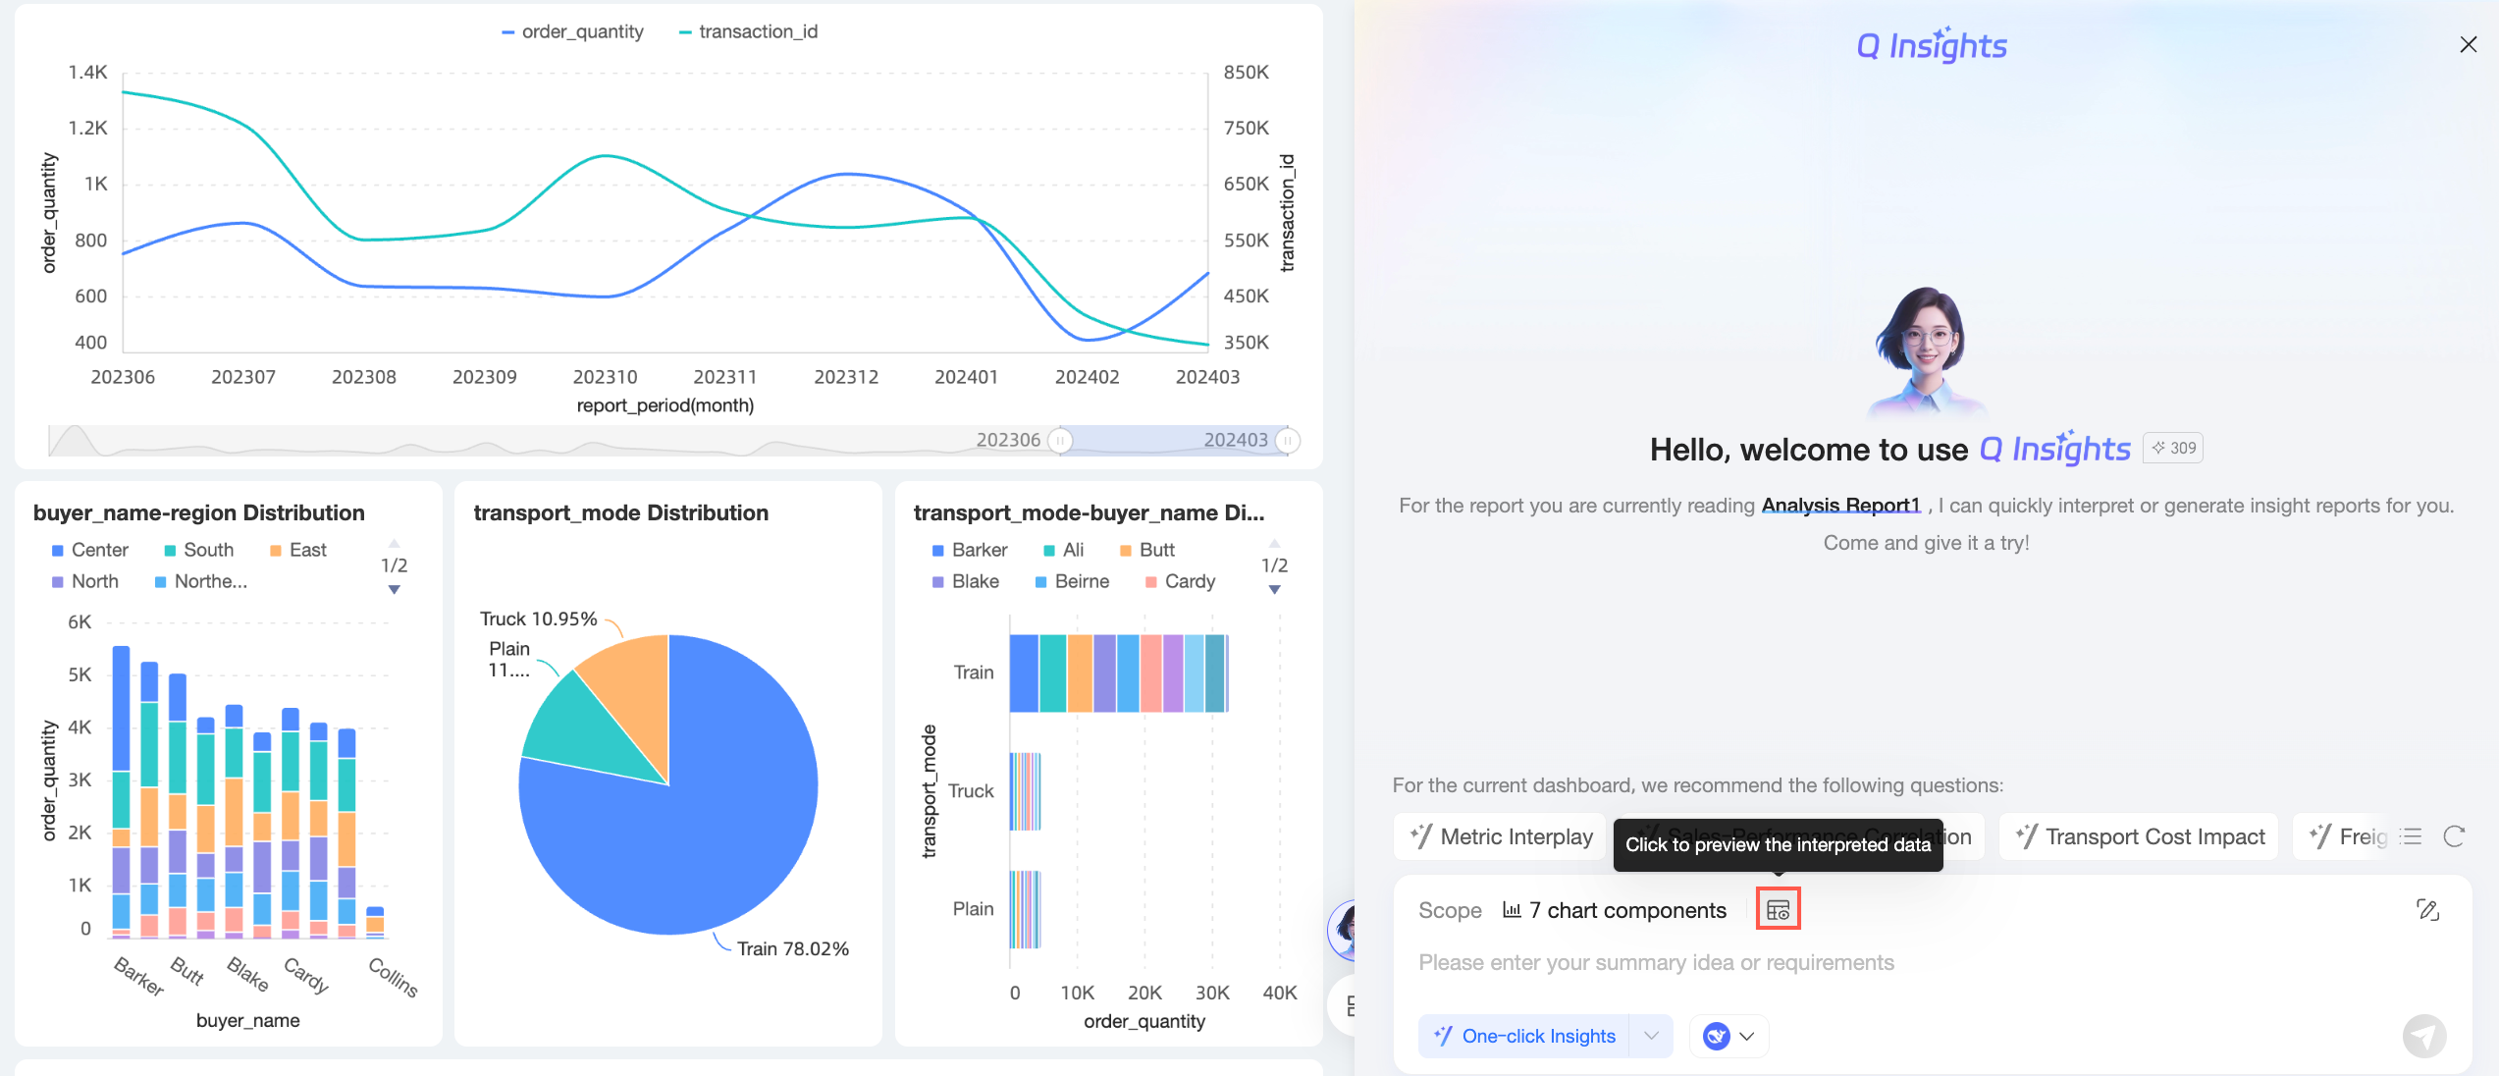The height and width of the screenshot is (1076, 2499).
Task: Go to next page of region legend
Action: pyautogui.click(x=394, y=590)
